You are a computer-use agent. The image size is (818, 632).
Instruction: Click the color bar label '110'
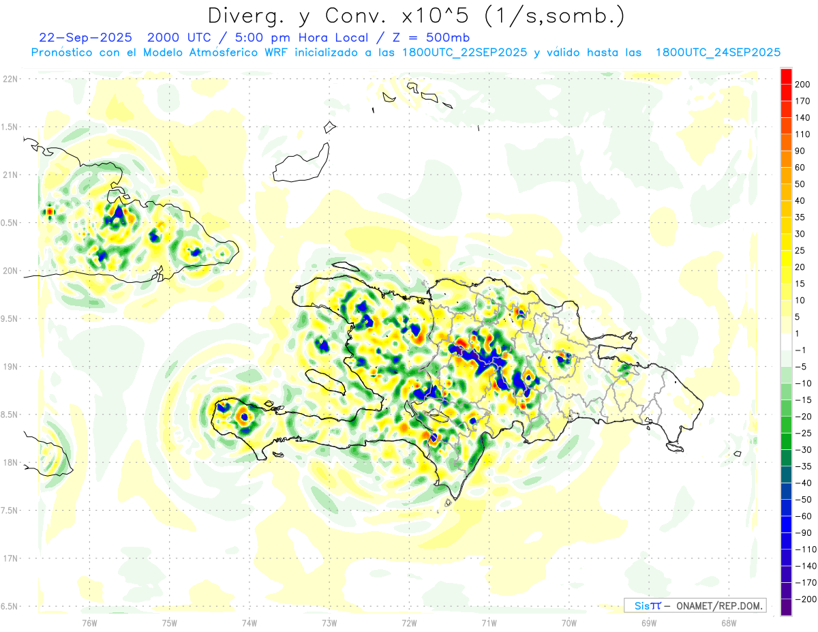pos(803,134)
